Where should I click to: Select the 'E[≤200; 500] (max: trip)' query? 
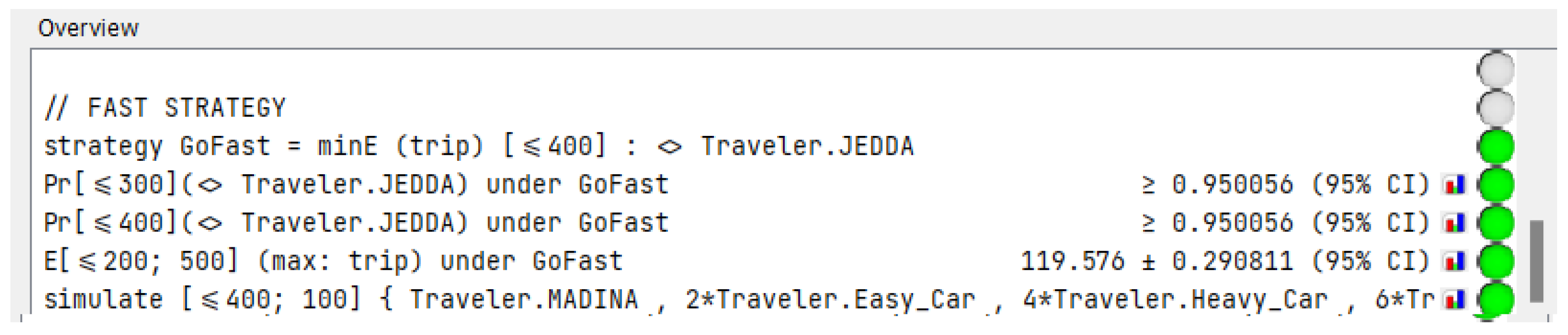[333, 261]
